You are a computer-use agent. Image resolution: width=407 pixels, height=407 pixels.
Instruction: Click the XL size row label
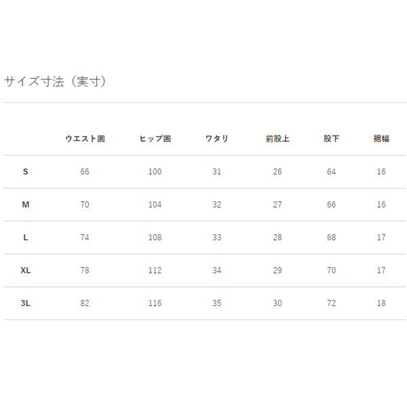tap(26, 271)
